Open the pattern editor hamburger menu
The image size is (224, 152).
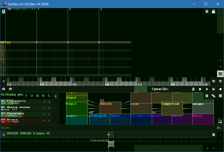click(x=207, y=11)
